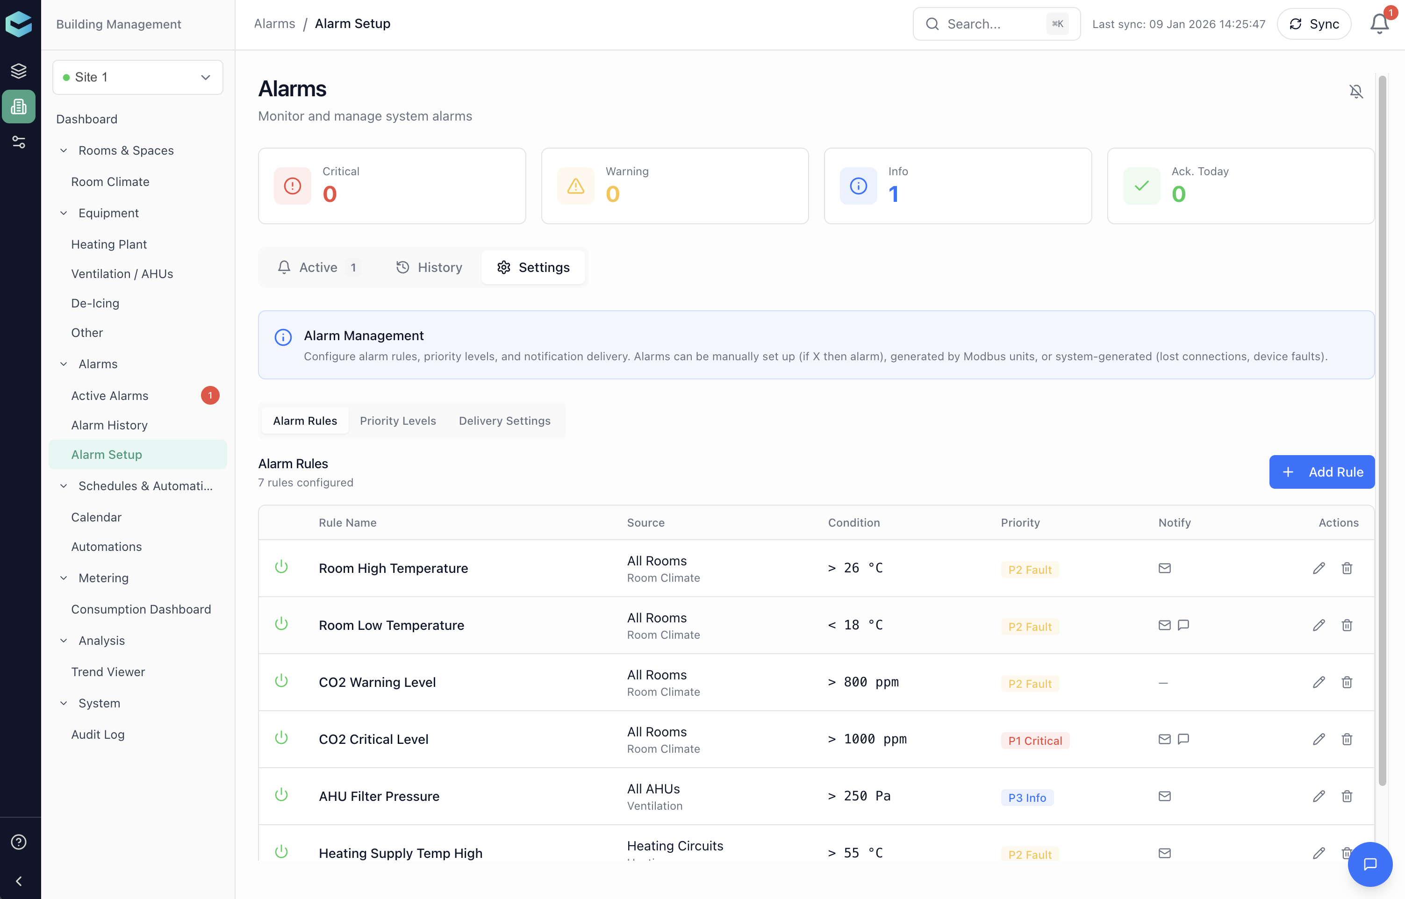Delete the Room Low Temperature rule
Viewport: 1405px width, 899px height.
pos(1347,625)
